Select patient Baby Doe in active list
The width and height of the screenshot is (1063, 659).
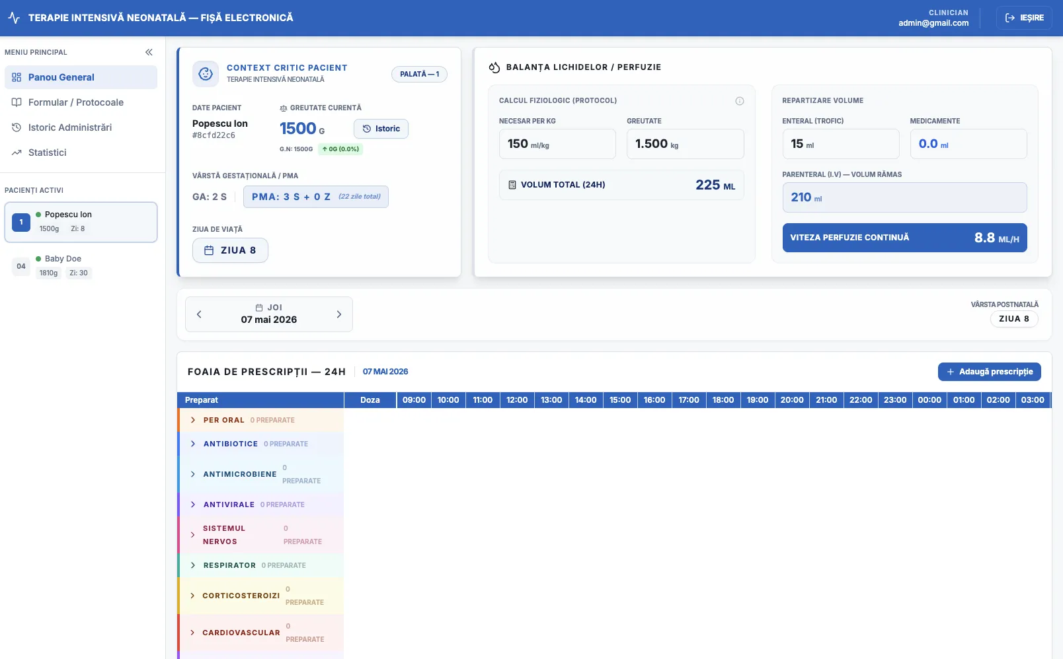[x=81, y=266]
